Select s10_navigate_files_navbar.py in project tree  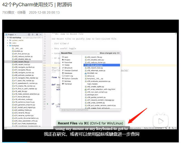point(25,78)
